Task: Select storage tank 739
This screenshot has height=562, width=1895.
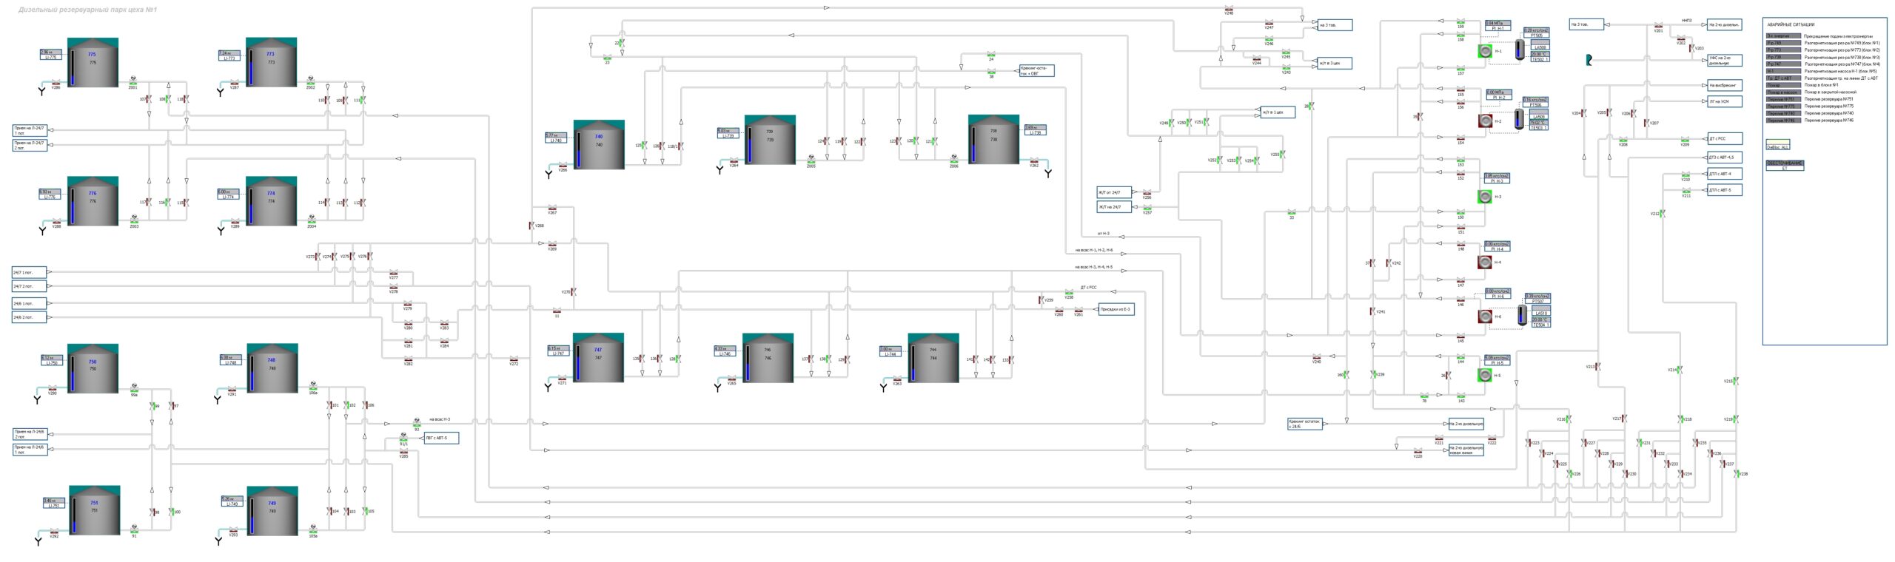Action: tap(770, 140)
